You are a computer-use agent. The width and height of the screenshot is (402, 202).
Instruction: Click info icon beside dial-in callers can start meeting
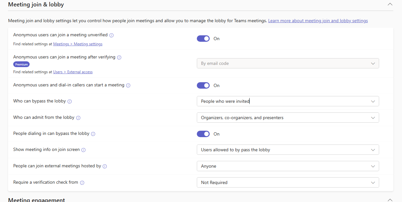click(128, 85)
